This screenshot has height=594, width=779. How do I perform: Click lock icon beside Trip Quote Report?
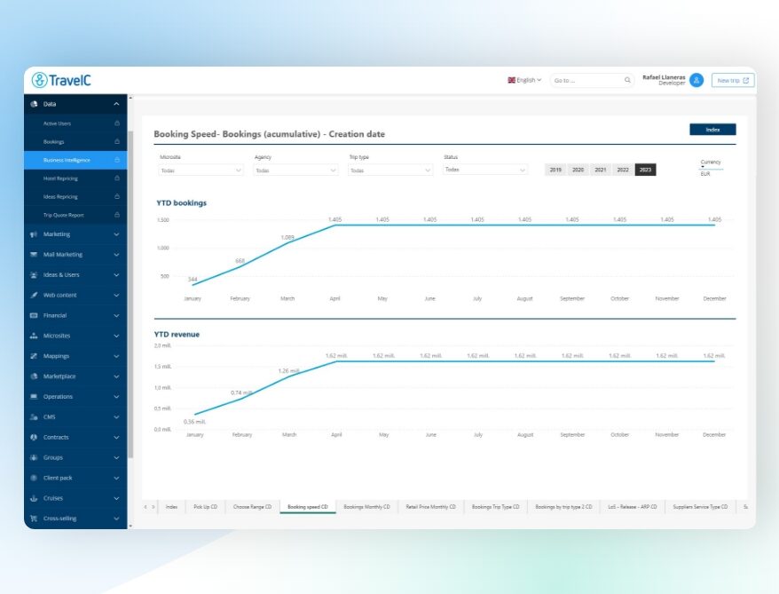point(117,215)
